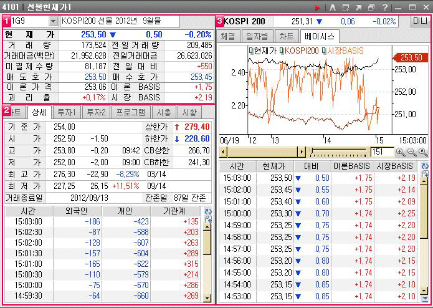This screenshot has height=308, width=433.
Task: Click the current price 253.50 in summary
Action: point(94,34)
